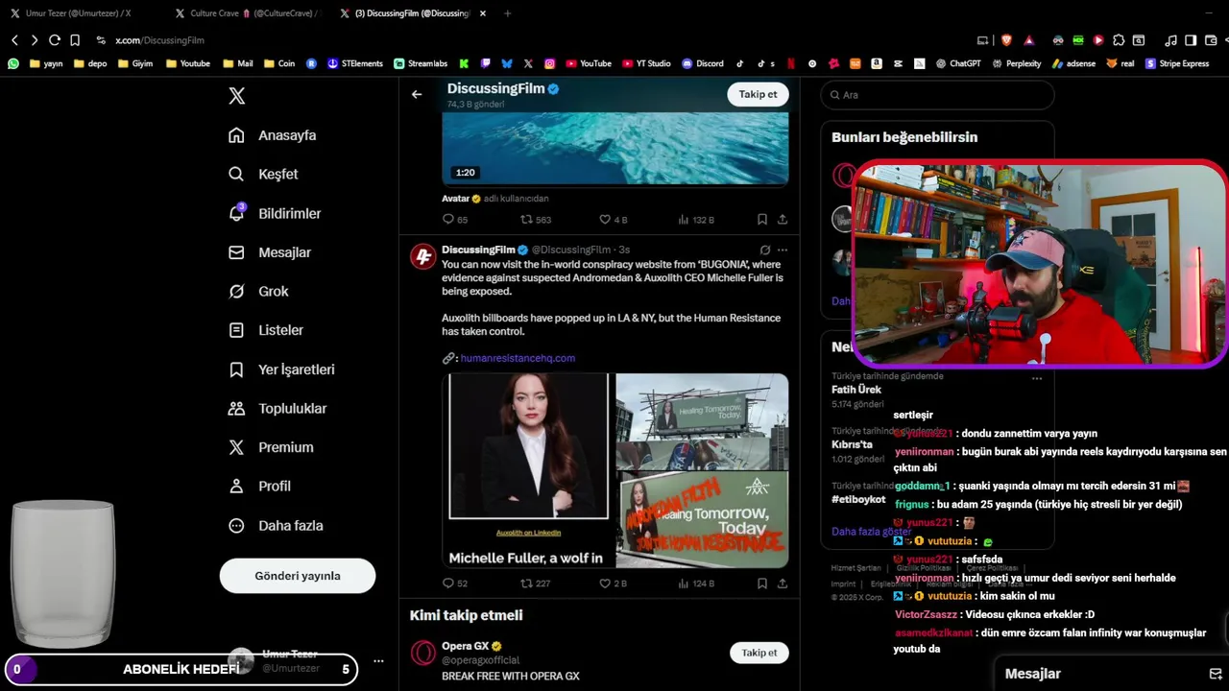Open the Twitch bookmark icon
1229x691 pixels.
click(486, 63)
